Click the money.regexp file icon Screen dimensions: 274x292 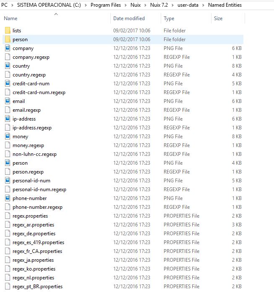(8, 145)
